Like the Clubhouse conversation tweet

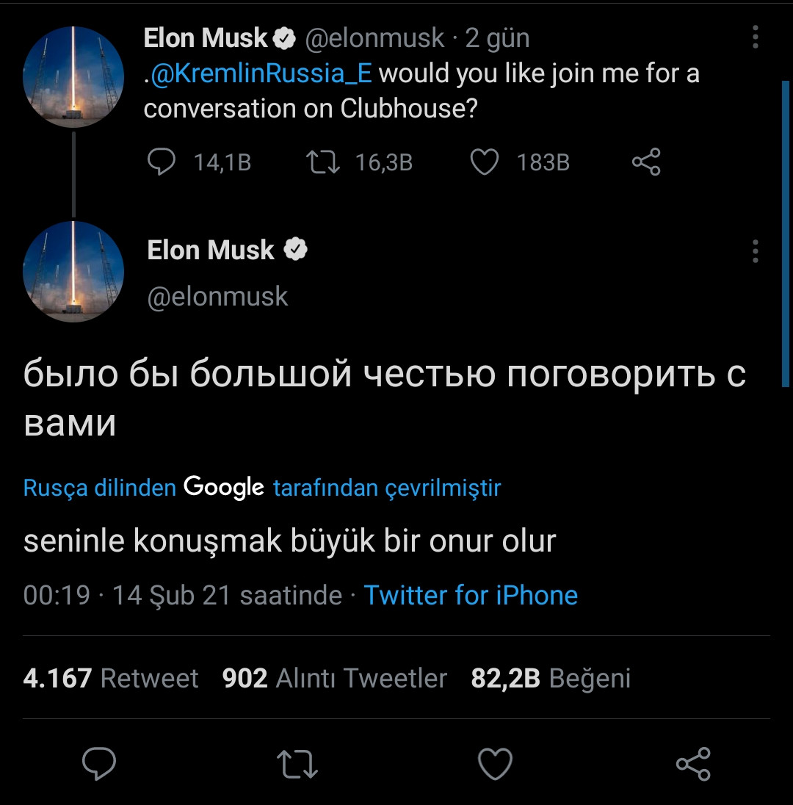(484, 162)
